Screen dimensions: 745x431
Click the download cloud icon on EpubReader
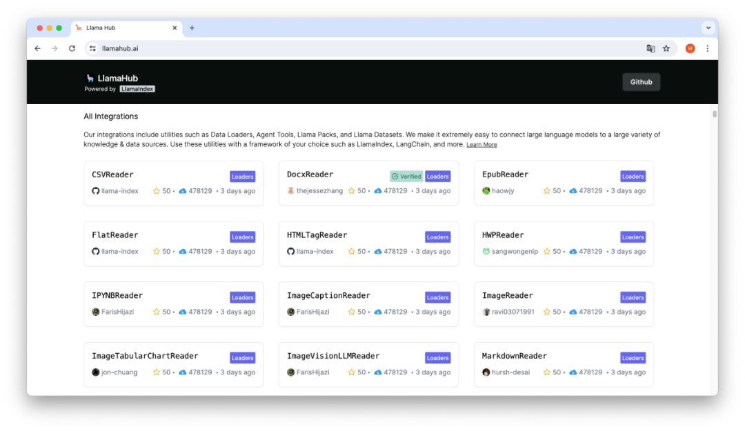tap(573, 191)
